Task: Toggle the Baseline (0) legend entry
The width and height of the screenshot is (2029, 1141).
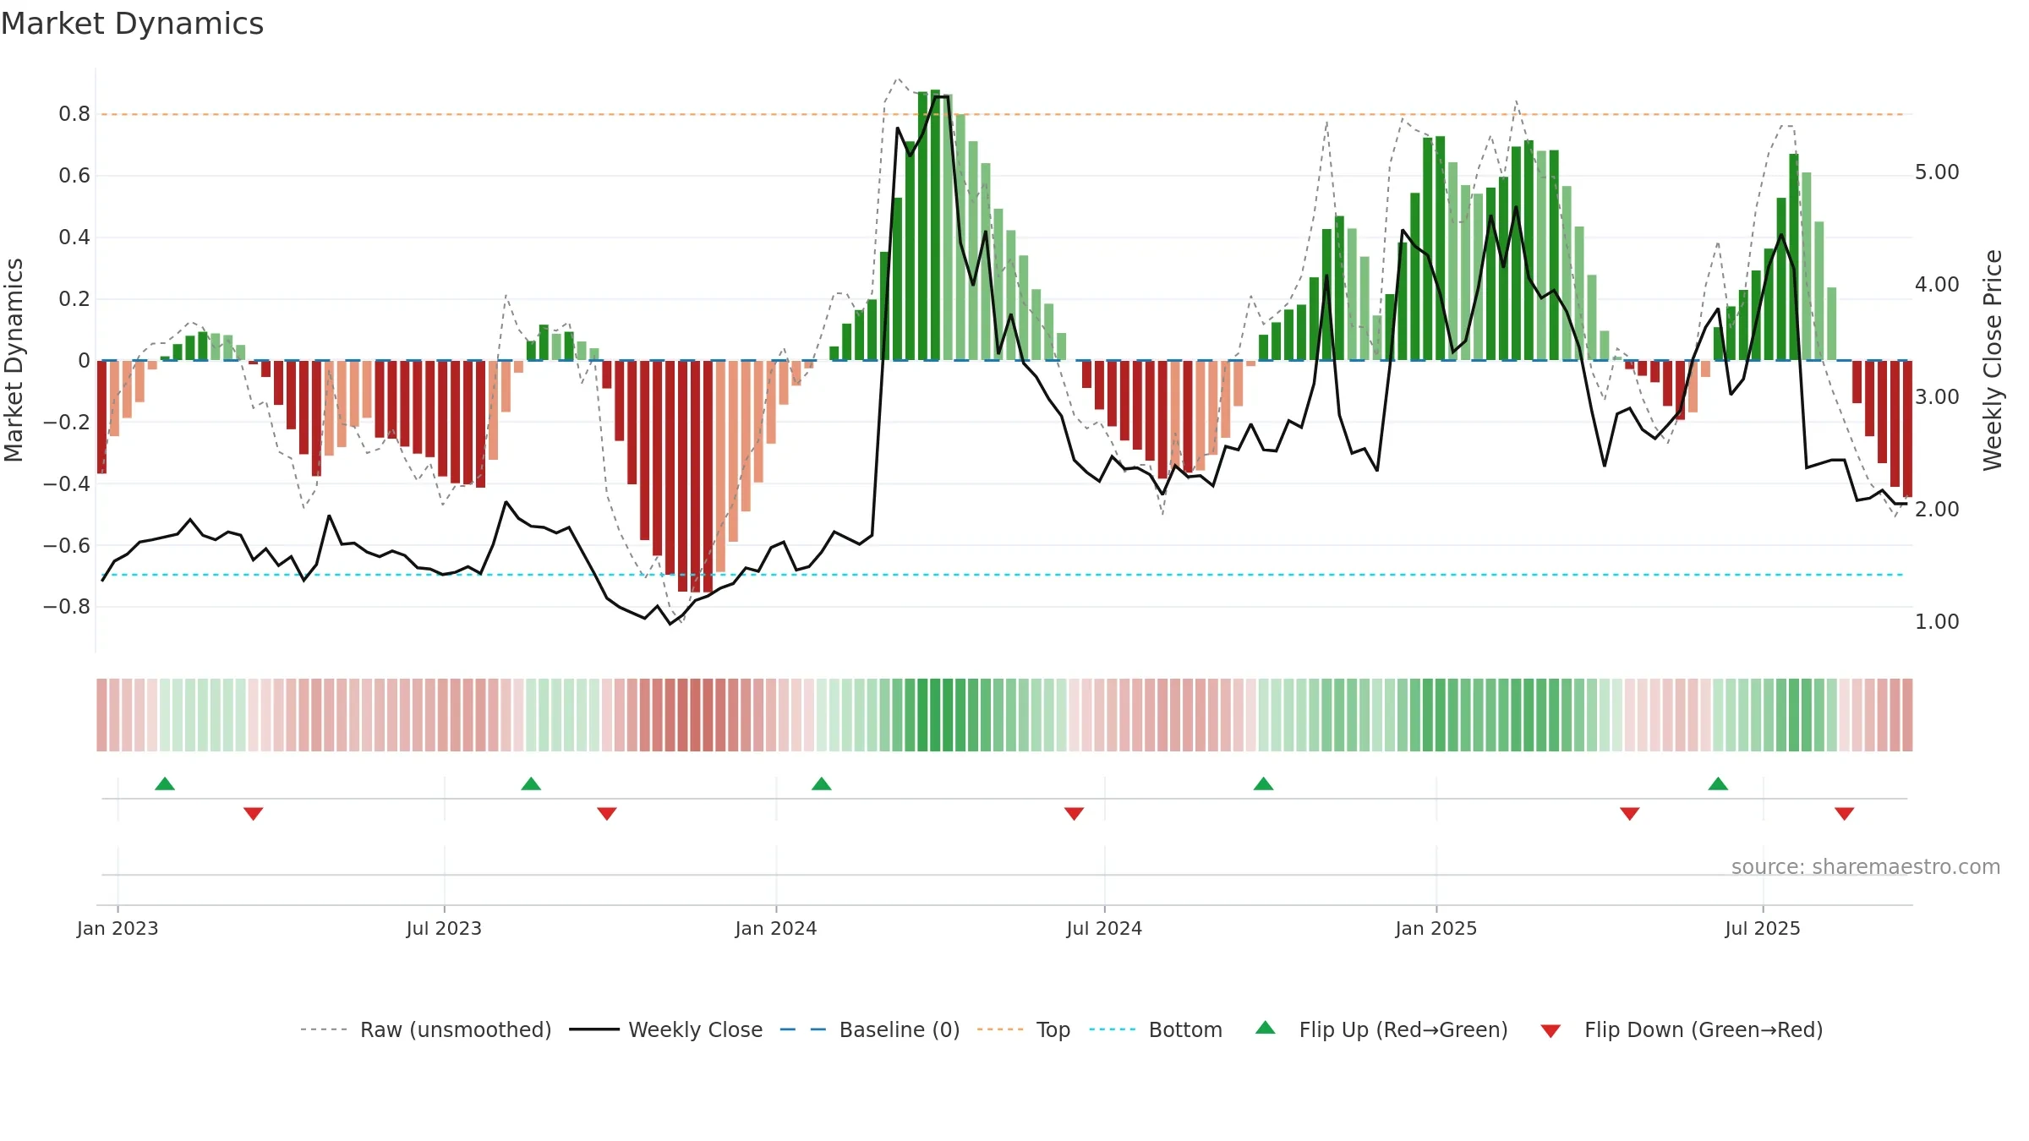Action: tap(870, 1029)
